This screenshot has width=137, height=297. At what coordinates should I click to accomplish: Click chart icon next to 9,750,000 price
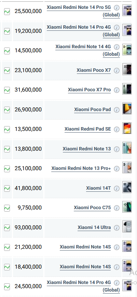coord(7,208)
